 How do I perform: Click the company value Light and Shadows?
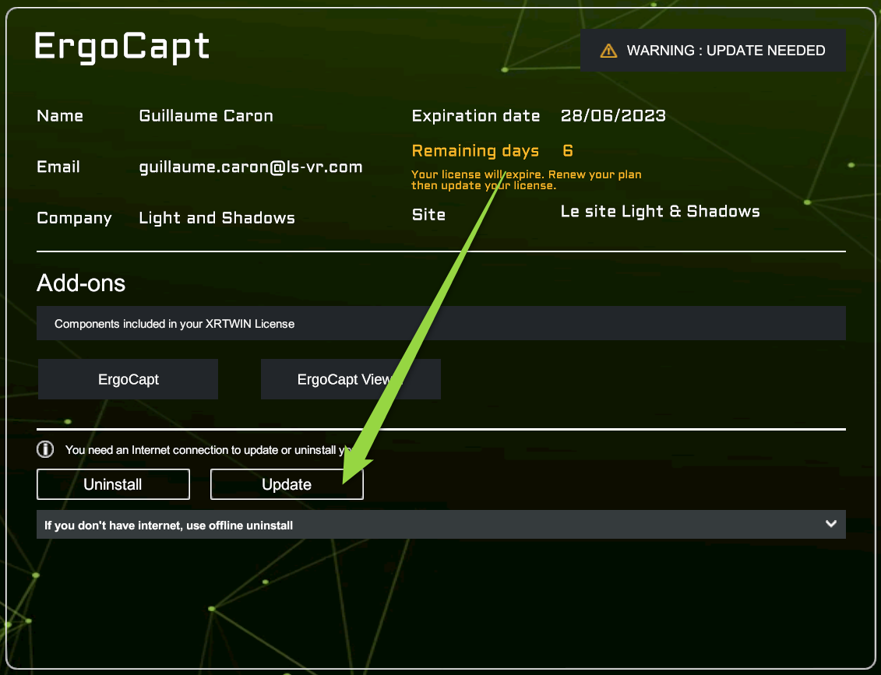pos(217,218)
